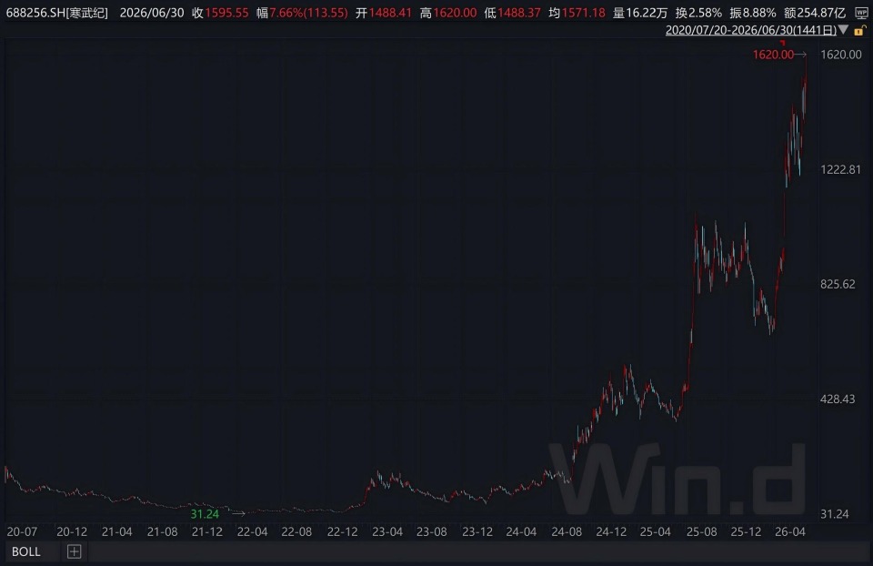Click the 1222.81 price axis label
Screen dimensions: 873x566
point(840,169)
